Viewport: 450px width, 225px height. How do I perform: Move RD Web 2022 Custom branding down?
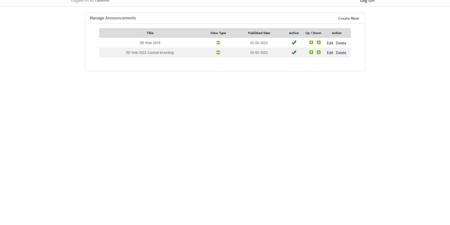[x=319, y=52]
